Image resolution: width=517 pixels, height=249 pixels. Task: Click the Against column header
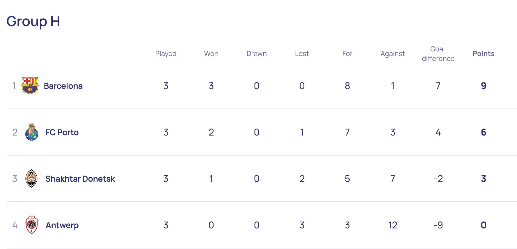(393, 54)
